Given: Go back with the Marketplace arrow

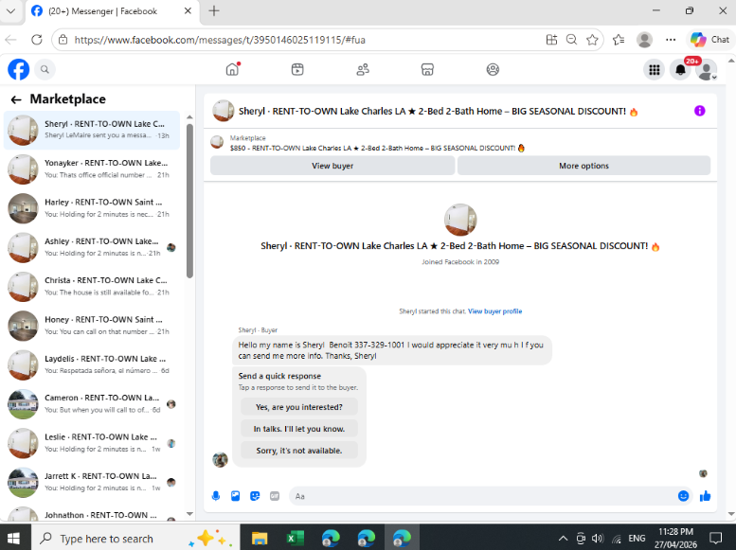Looking at the screenshot, I should click(x=16, y=99).
